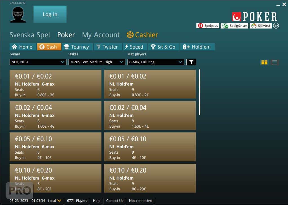Click the Svenska Spel POKER logo
Image resolution: width=288 pixels, height=205 pixels.
click(254, 17)
